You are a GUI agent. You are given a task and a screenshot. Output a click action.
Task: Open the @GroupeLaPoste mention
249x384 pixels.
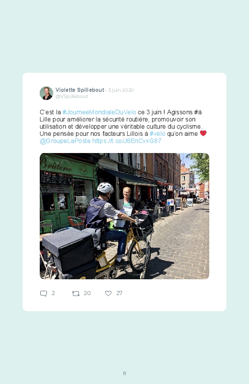point(65,141)
